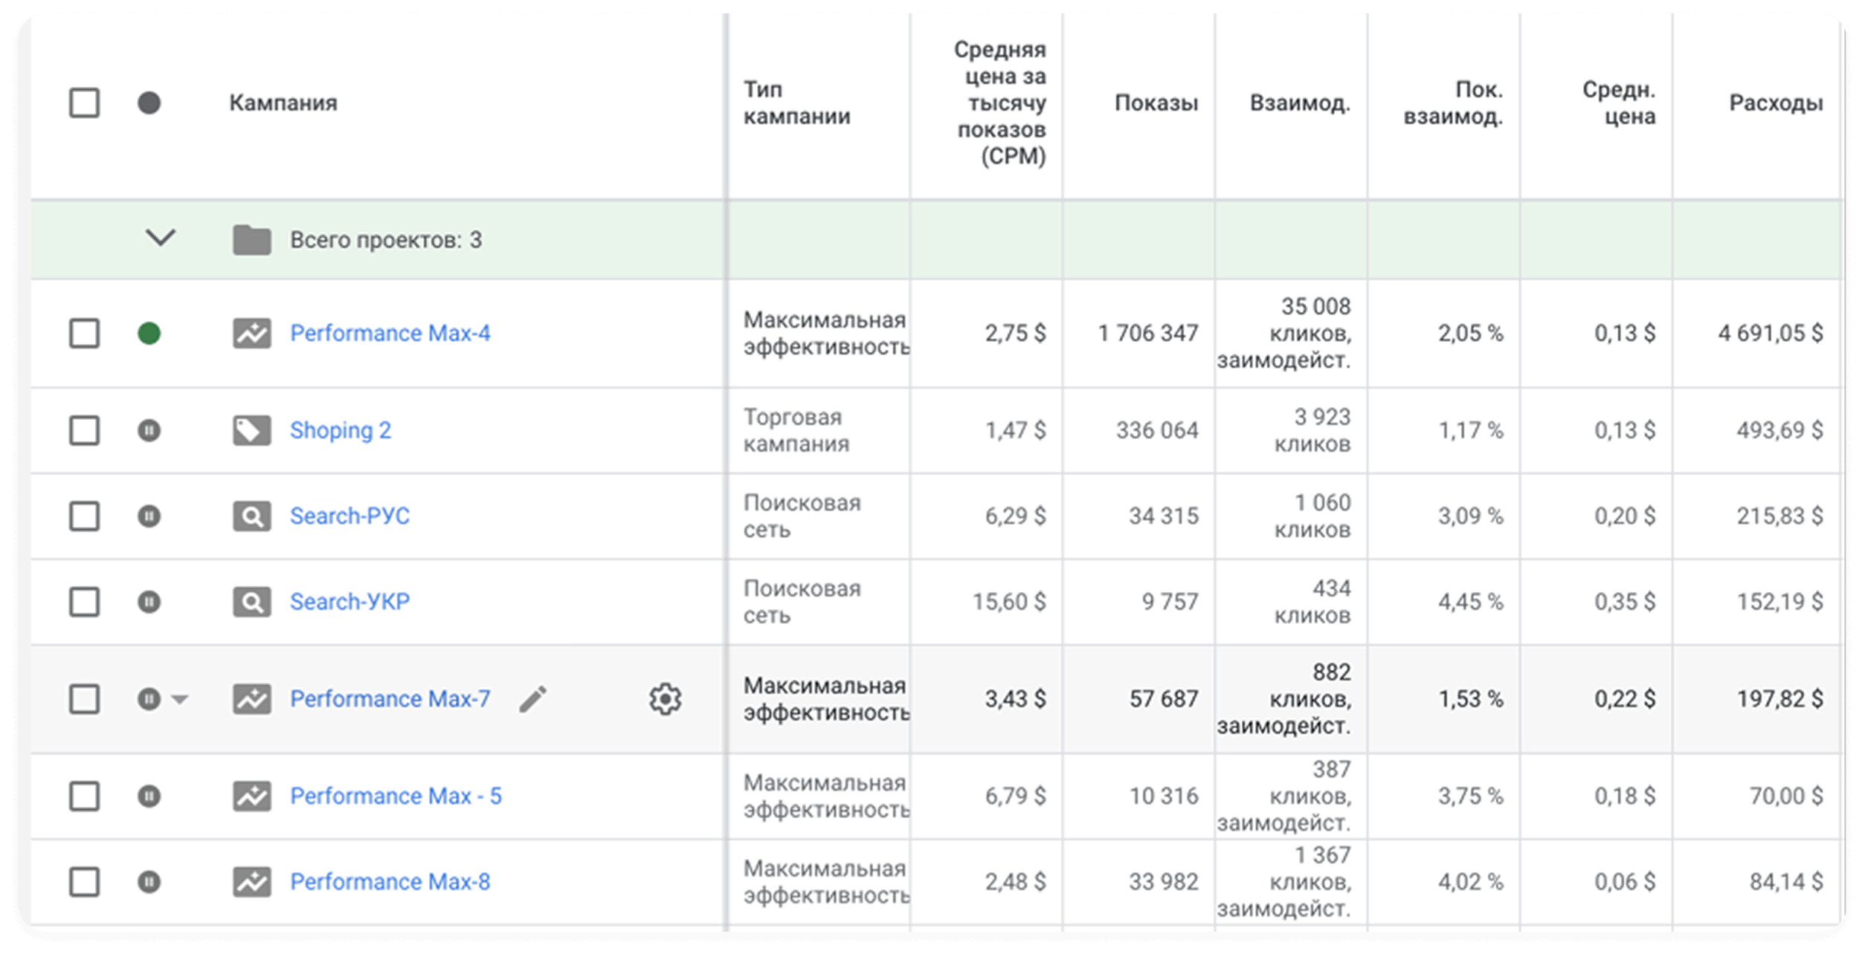Click the paused status icon of Search-УКР
Image resolution: width=1865 pixels, height=954 pixels.
pyautogui.click(x=149, y=602)
